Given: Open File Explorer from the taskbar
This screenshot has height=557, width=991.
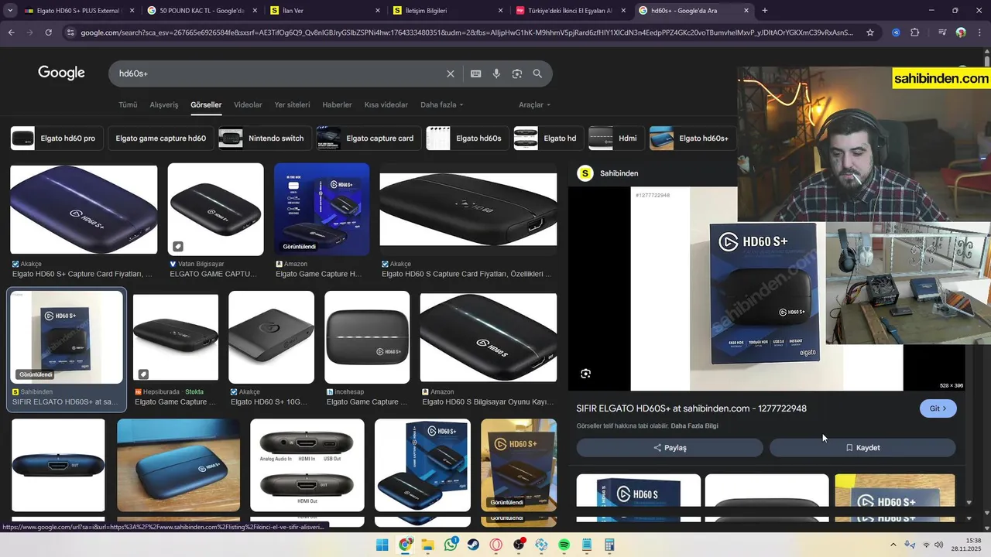Looking at the screenshot, I should pos(427,545).
